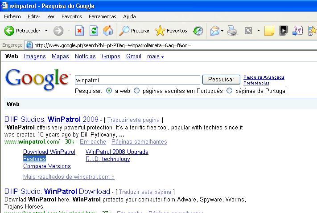The width and height of the screenshot is (317, 213).
Task: Open Procurar search toolbar button
Action: pos(134,31)
